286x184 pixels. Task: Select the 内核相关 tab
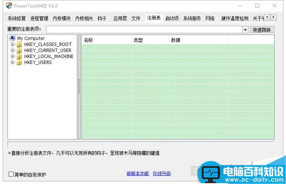tap(84, 18)
